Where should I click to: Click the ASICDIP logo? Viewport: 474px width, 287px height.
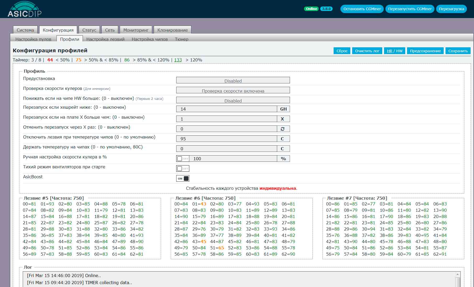24,9
